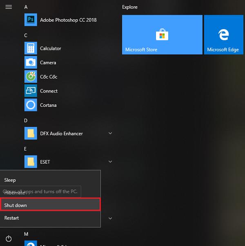The height and width of the screenshot is (246, 245).
Task: Click the letter A section header
Action: coord(26,7)
